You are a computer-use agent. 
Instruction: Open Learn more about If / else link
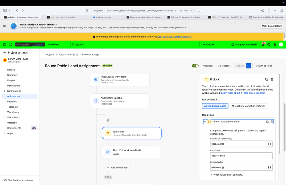[x=243, y=93]
